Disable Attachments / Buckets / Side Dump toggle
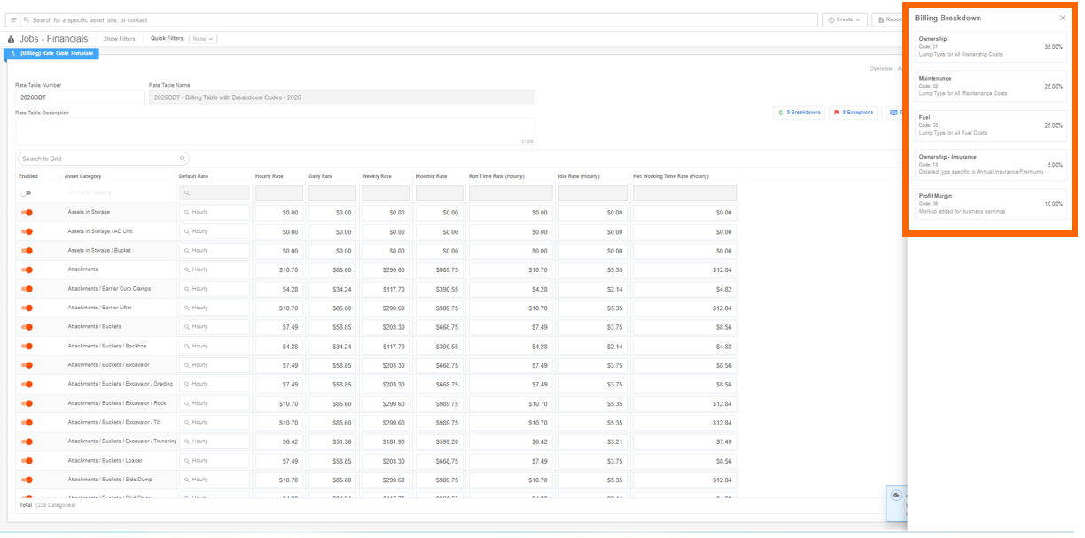Screen dimensions: 1085x538 (27, 480)
